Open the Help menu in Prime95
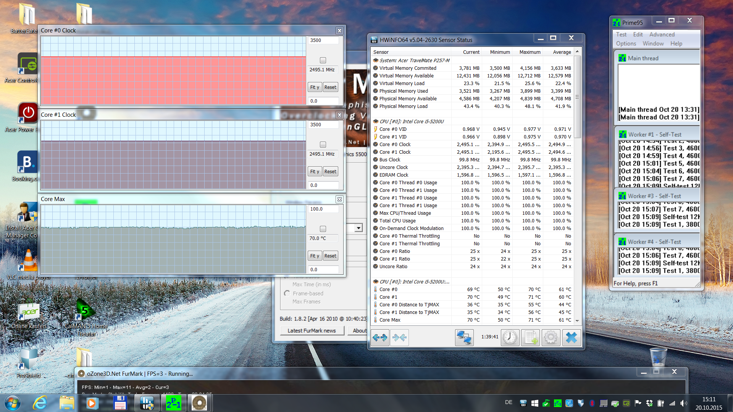The height and width of the screenshot is (412, 733). (676, 43)
